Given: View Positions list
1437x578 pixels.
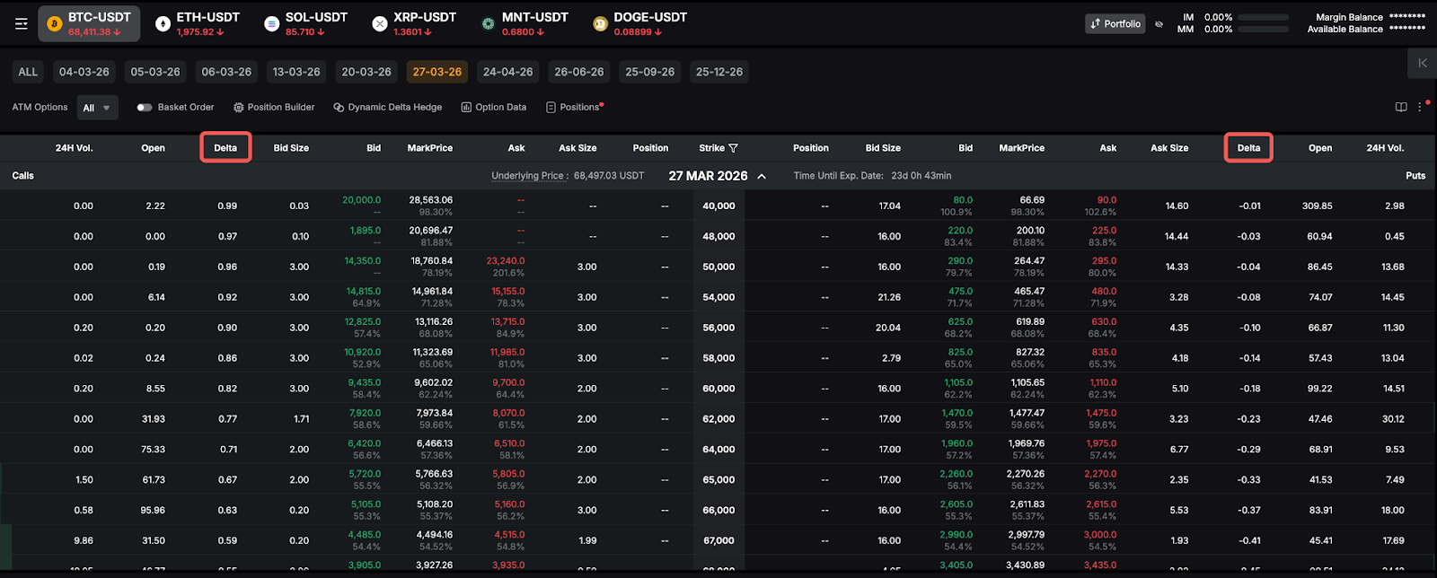Looking at the screenshot, I should coord(575,107).
